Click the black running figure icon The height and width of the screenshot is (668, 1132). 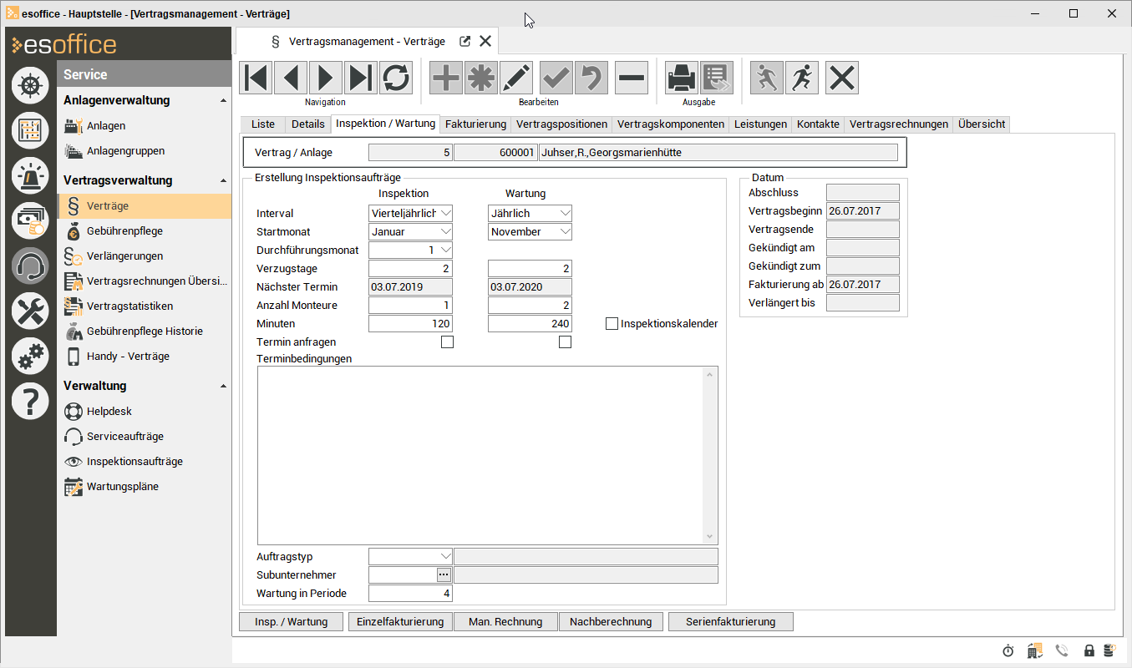pos(802,78)
